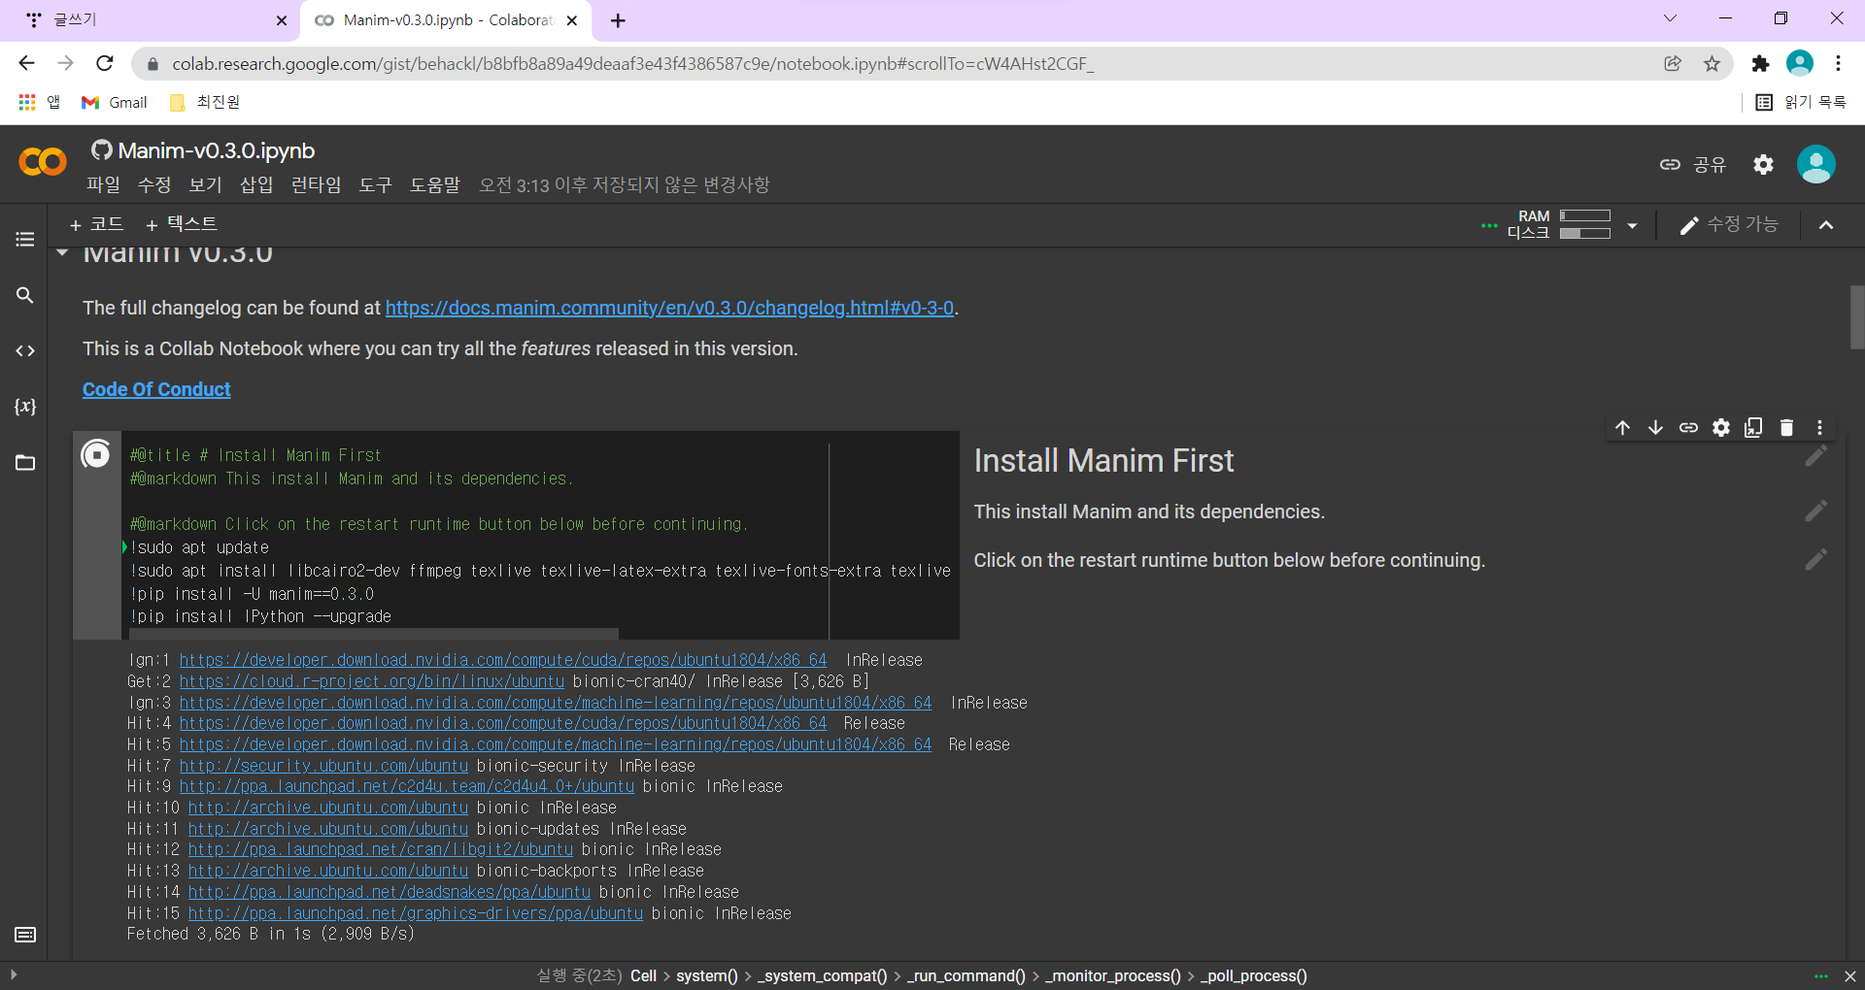Open Chrome extensions puzzle icon
1865x990 pixels.
coord(1760,63)
